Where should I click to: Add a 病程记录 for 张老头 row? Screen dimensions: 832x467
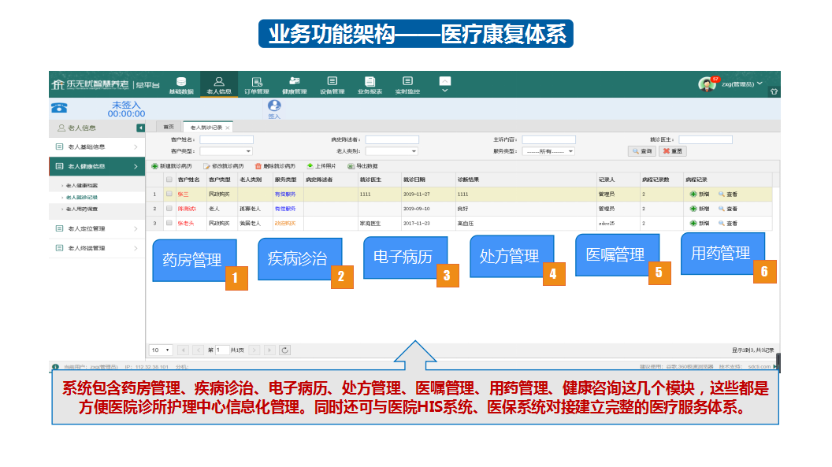[700, 223]
